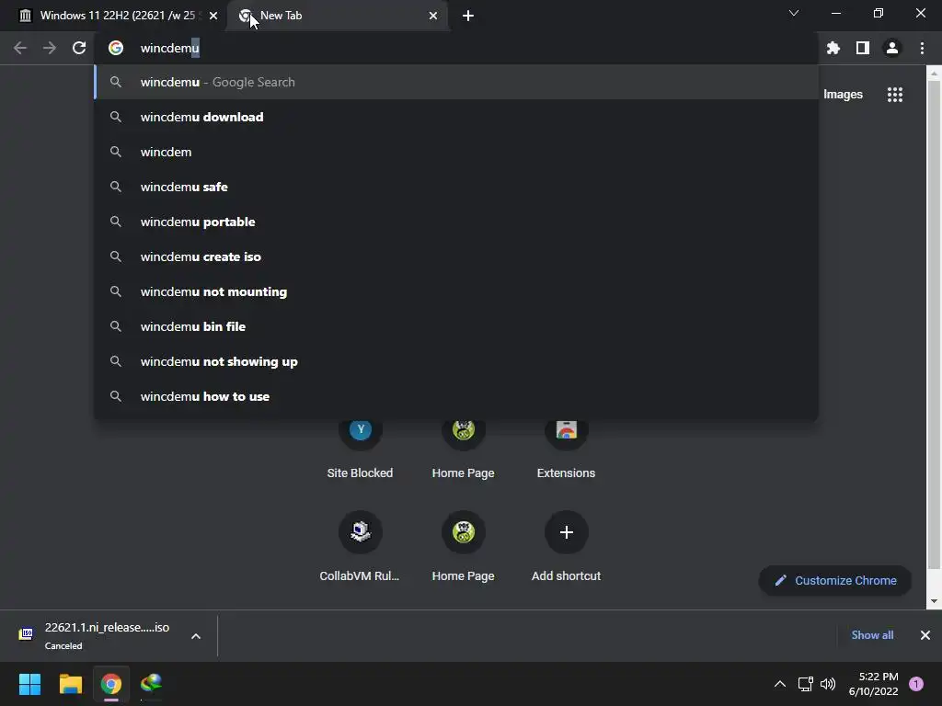This screenshot has height=706, width=942.
Task: Open the Home Page shortcut beside Add shortcut
Action: point(464,546)
